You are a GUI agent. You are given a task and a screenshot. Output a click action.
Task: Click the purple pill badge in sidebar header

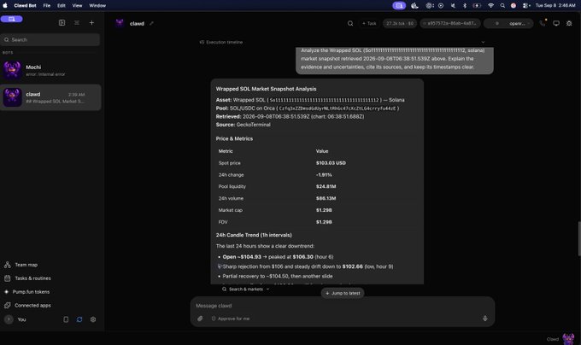pos(11,19)
